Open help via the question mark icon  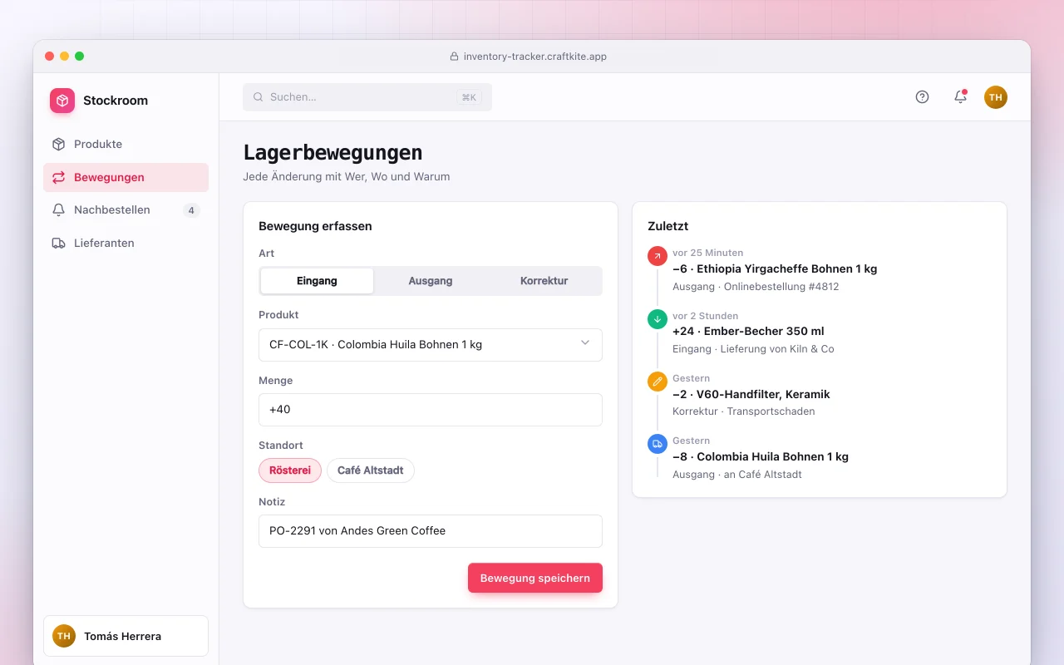[x=922, y=96]
